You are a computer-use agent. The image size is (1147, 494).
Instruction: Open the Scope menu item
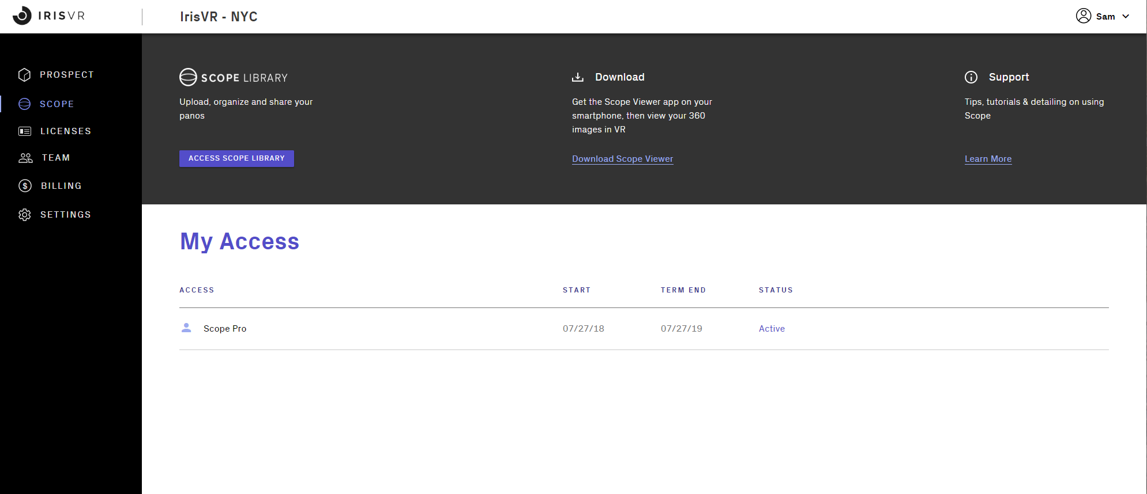(57, 104)
